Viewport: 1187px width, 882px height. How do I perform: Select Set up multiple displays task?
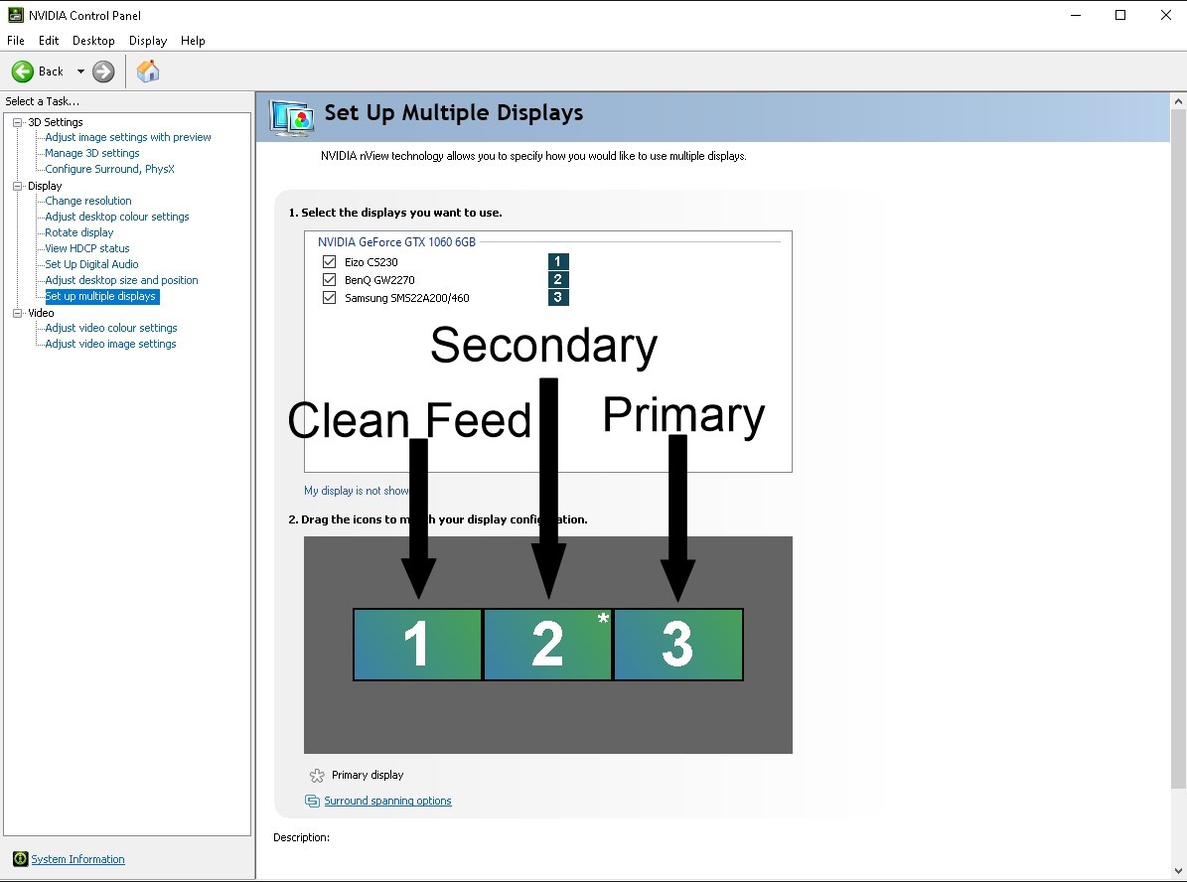[x=102, y=296]
